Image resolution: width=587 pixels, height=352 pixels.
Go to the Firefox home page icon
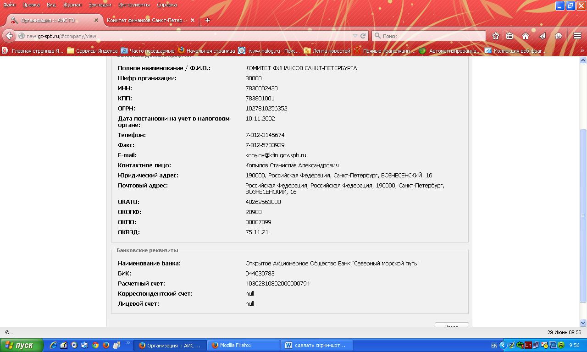click(526, 36)
